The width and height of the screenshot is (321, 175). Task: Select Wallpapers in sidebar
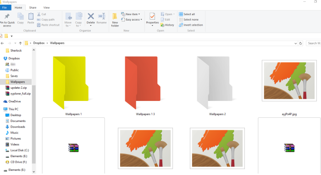[16, 82]
